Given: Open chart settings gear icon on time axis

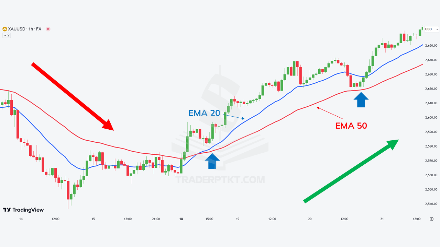Looking at the screenshot, I should click(431, 219).
